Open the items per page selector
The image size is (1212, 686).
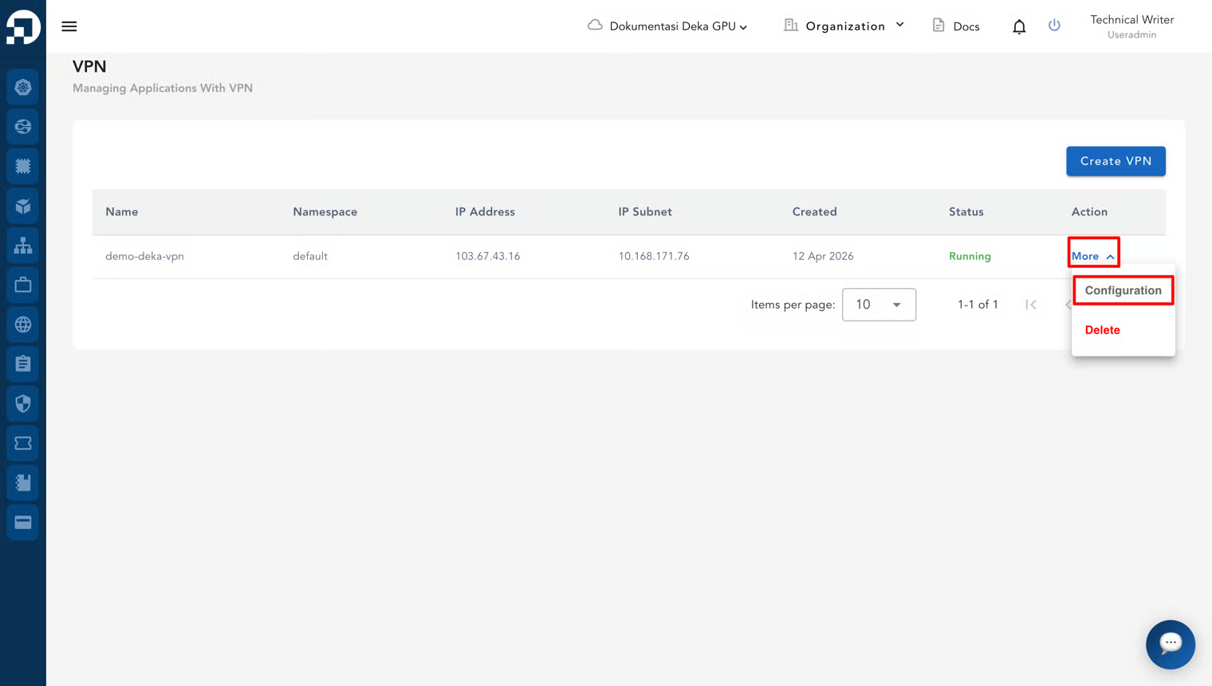pos(879,305)
